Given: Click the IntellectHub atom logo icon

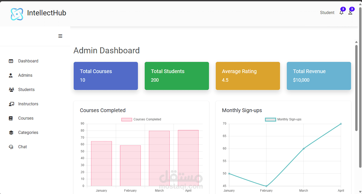Looking at the screenshot, I should pos(17,14).
